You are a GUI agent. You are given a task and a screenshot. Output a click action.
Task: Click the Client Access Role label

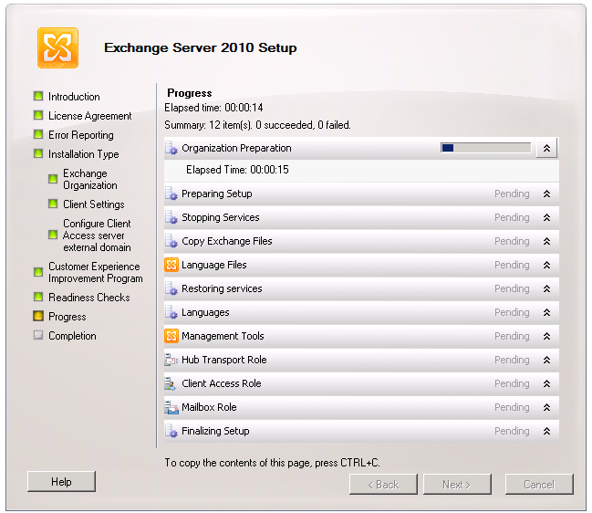(222, 383)
